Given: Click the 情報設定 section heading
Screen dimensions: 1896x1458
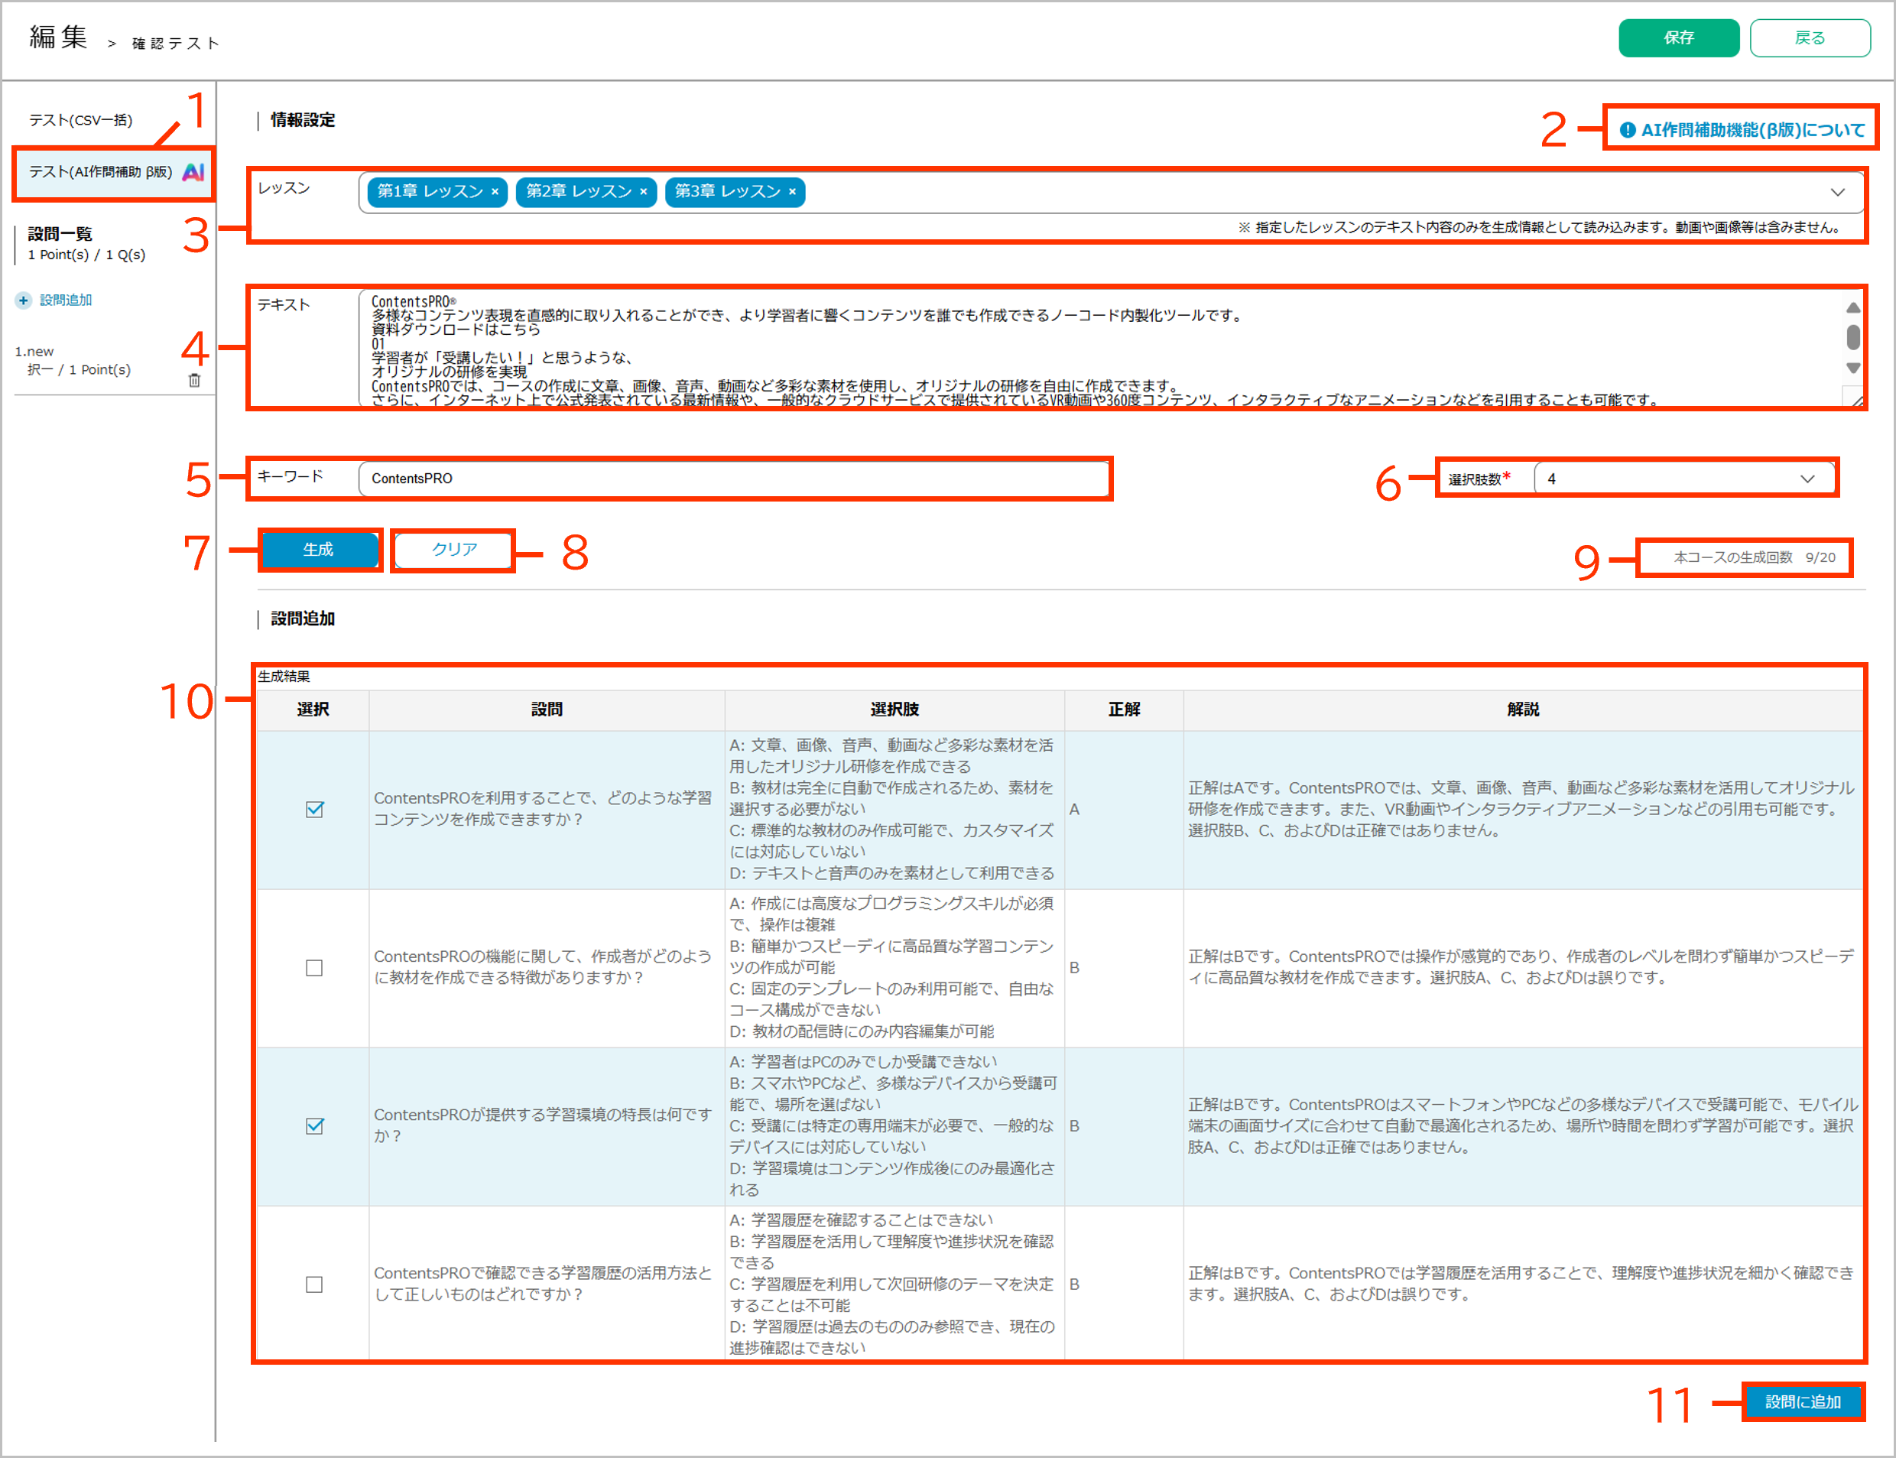Looking at the screenshot, I should tap(303, 120).
